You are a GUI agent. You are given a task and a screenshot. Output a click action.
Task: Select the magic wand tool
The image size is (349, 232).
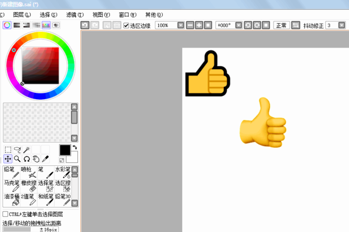click(26, 149)
